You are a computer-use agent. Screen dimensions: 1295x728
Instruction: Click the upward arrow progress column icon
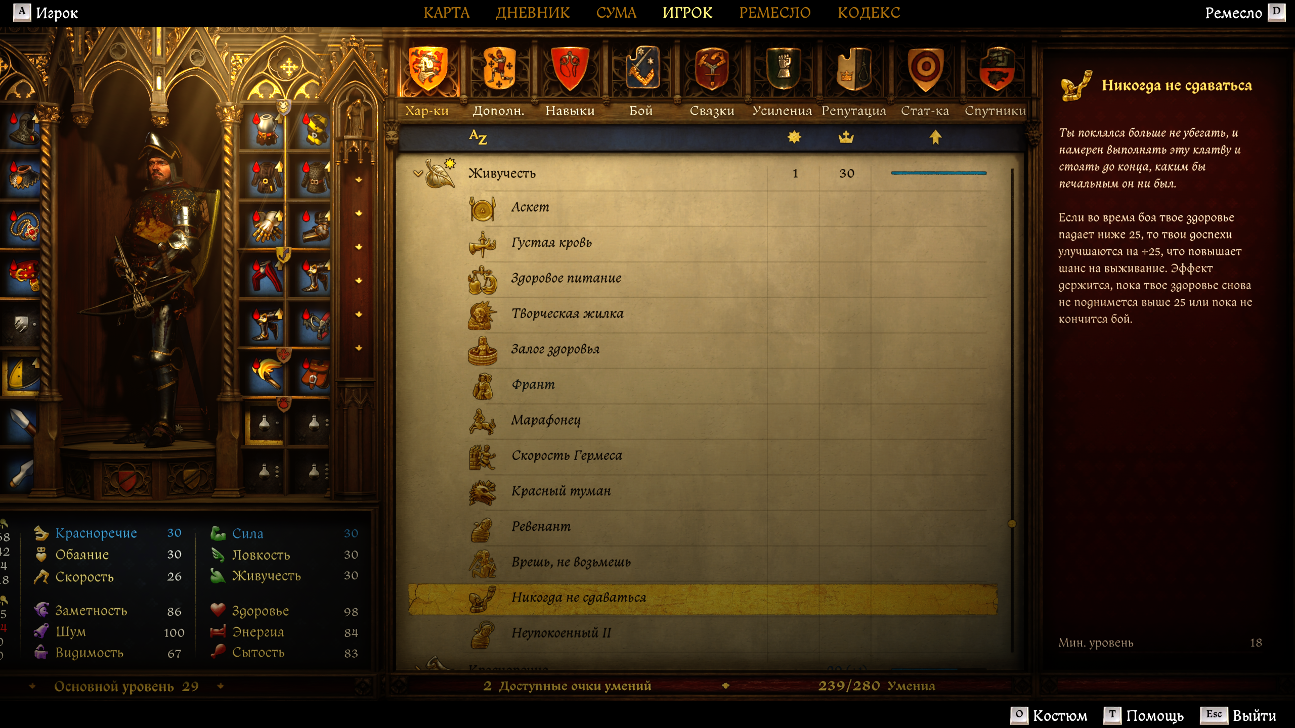935,137
